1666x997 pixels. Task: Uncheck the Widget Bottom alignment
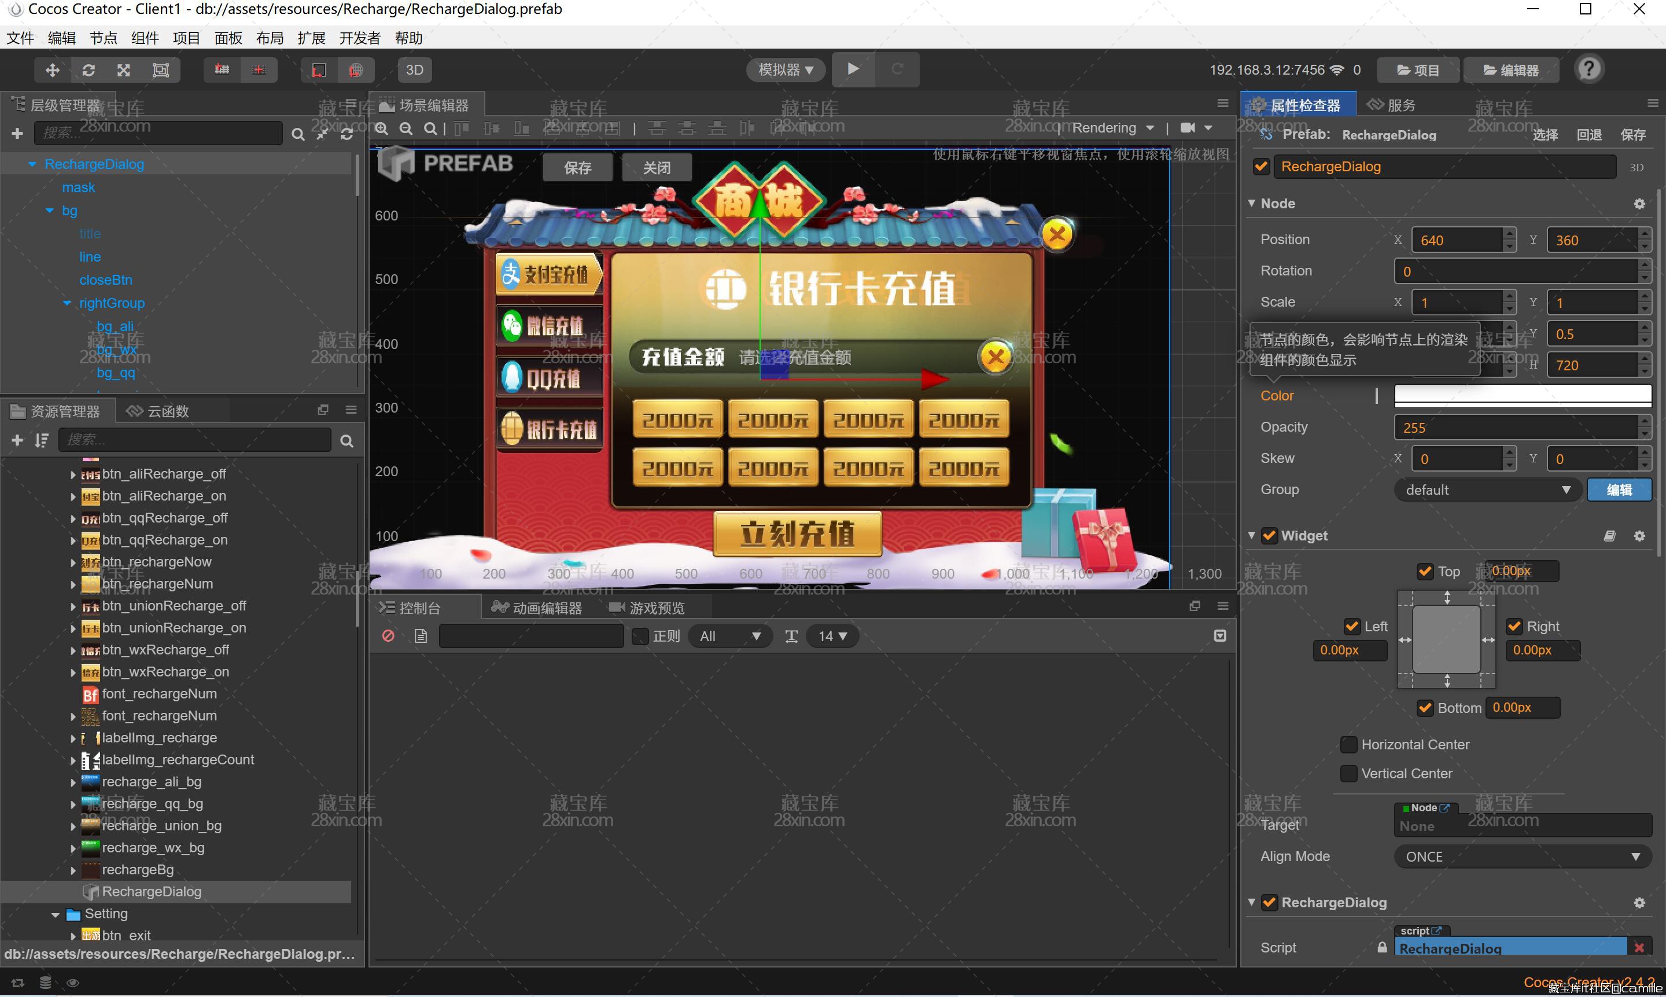(x=1425, y=708)
